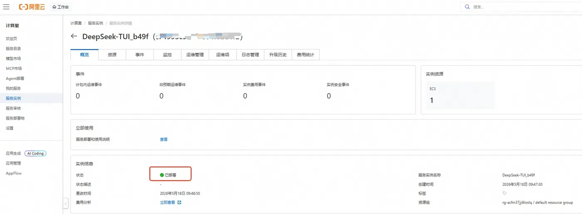
Task: Click the DeepSeek-TUI_b49f page title
Action: 115,36
